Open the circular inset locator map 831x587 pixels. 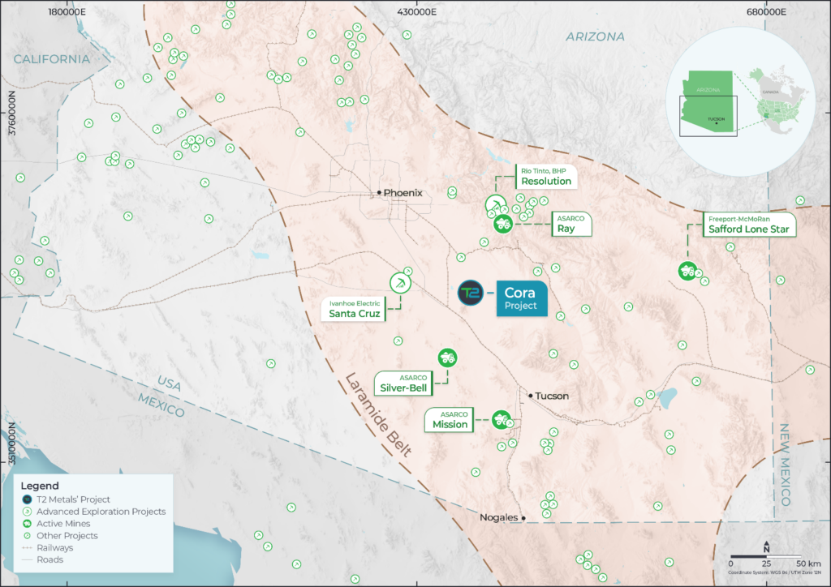tap(740, 101)
